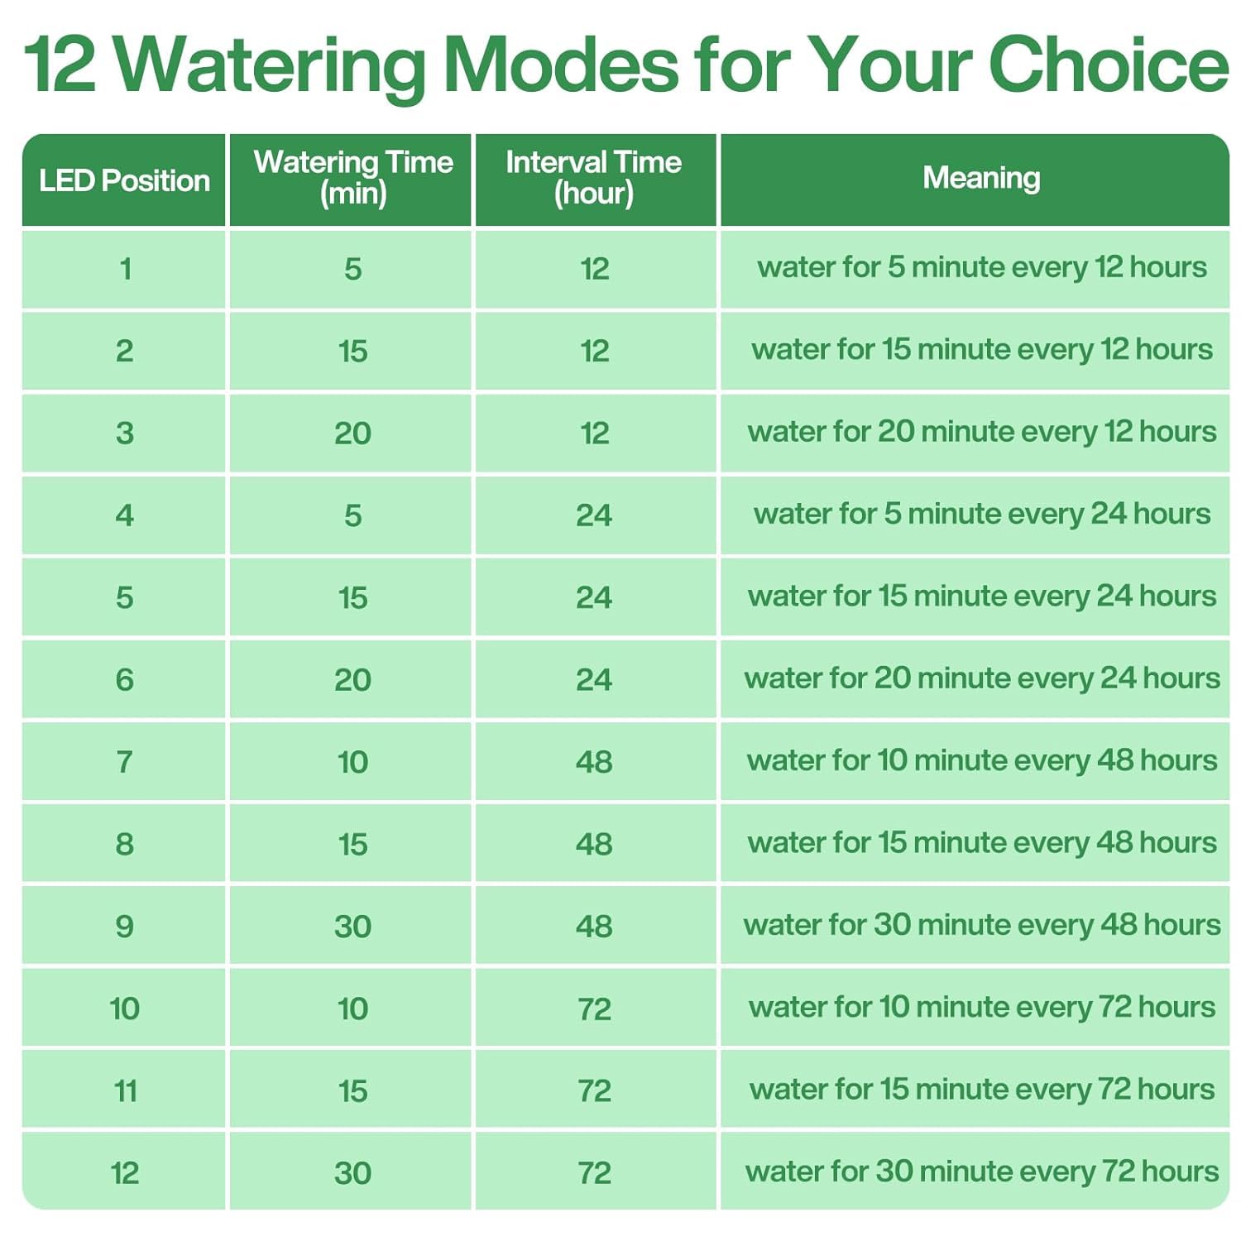Pick 'water for 30 minute every 72 hours'

pyautogui.click(x=981, y=1172)
